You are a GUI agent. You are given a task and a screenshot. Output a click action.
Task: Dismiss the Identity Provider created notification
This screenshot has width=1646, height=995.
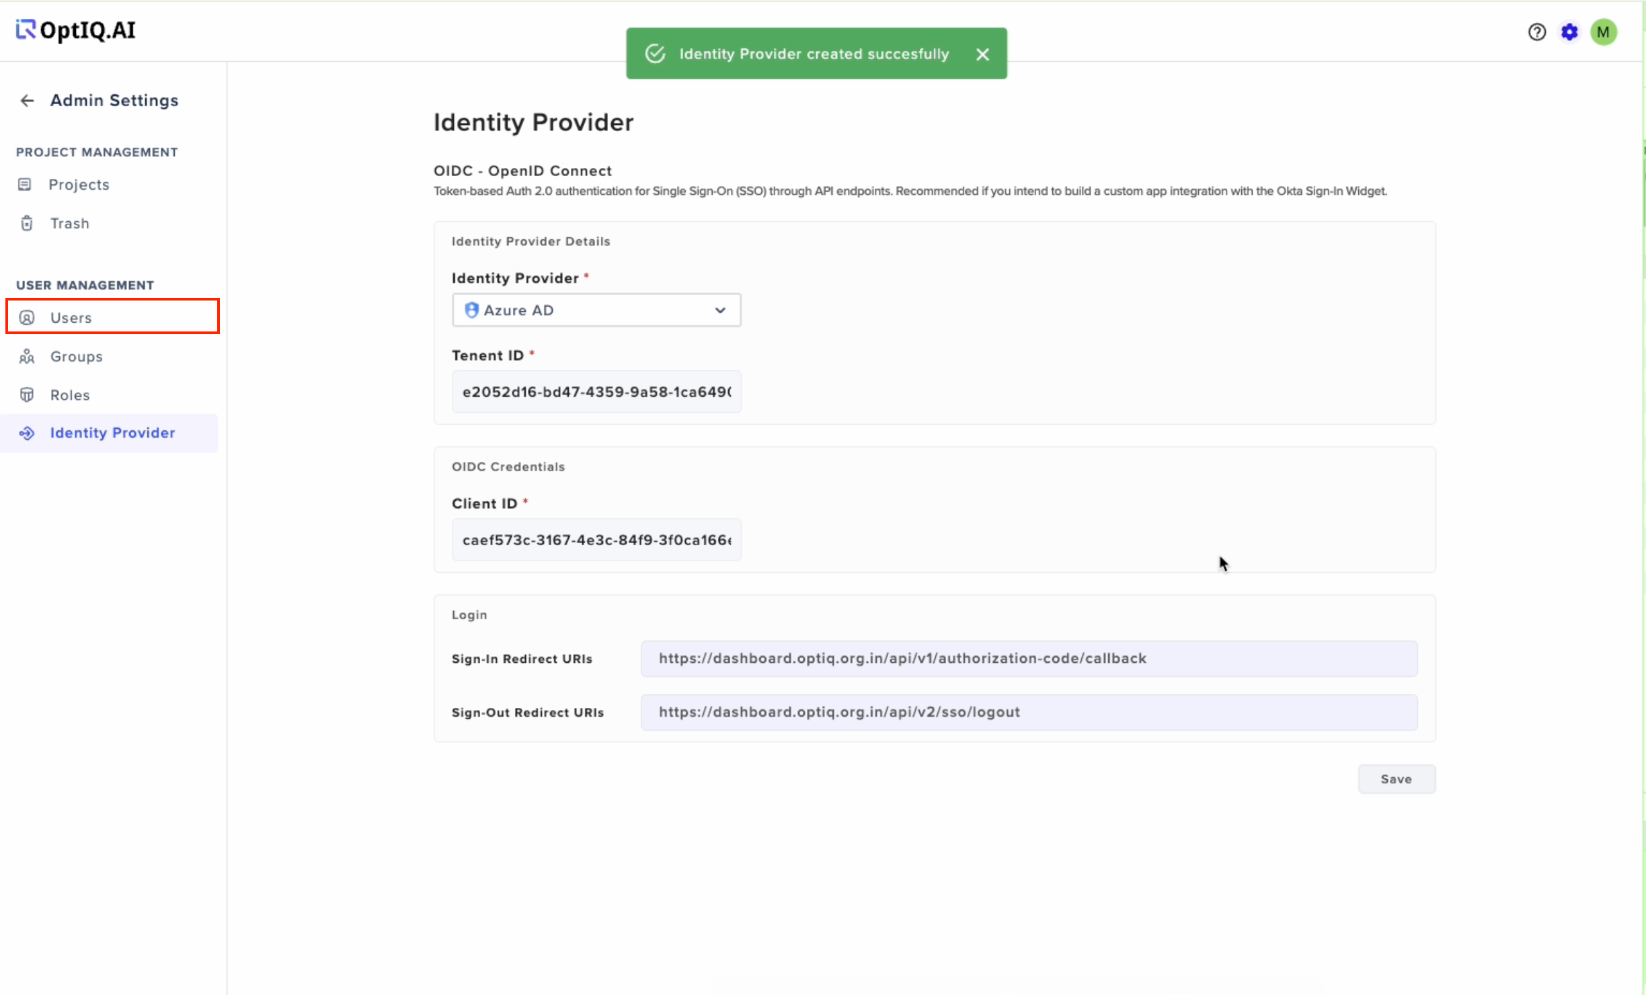pos(982,54)
